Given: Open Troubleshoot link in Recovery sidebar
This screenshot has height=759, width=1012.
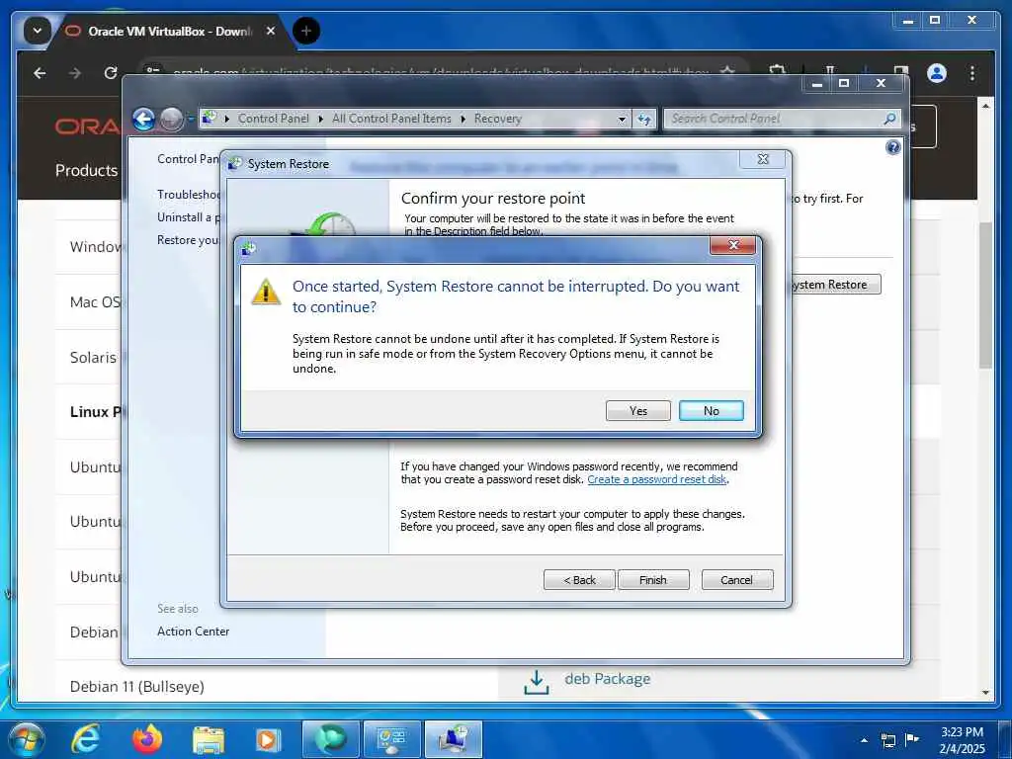Looking at the screenshot, I should click(x=189, y=195).
